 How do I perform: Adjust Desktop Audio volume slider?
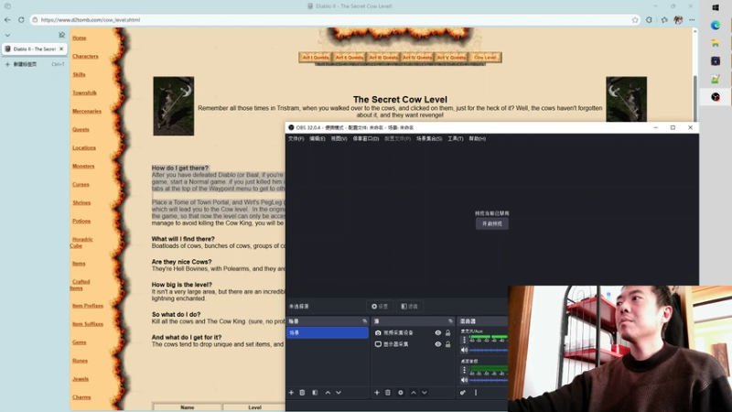489,380
